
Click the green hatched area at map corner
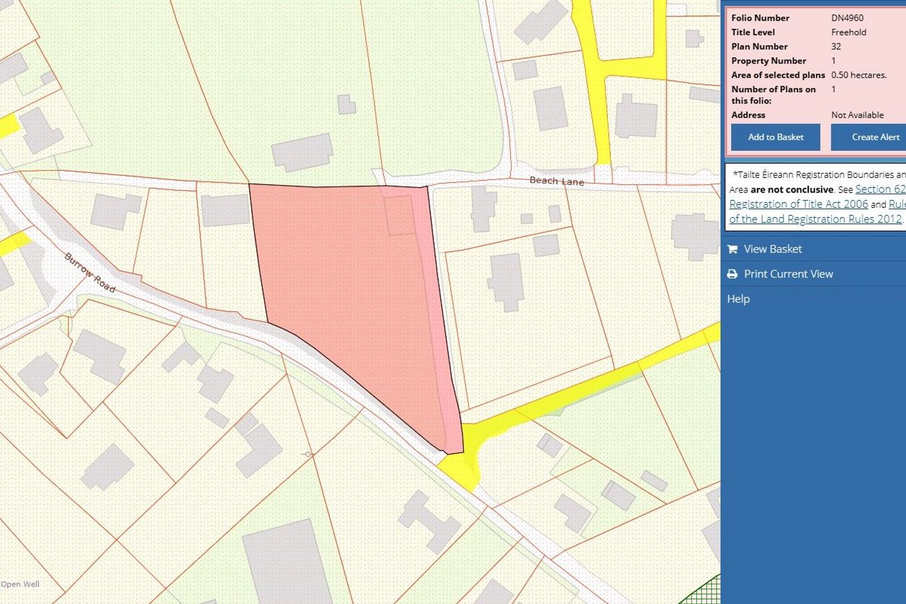(702, 591)
